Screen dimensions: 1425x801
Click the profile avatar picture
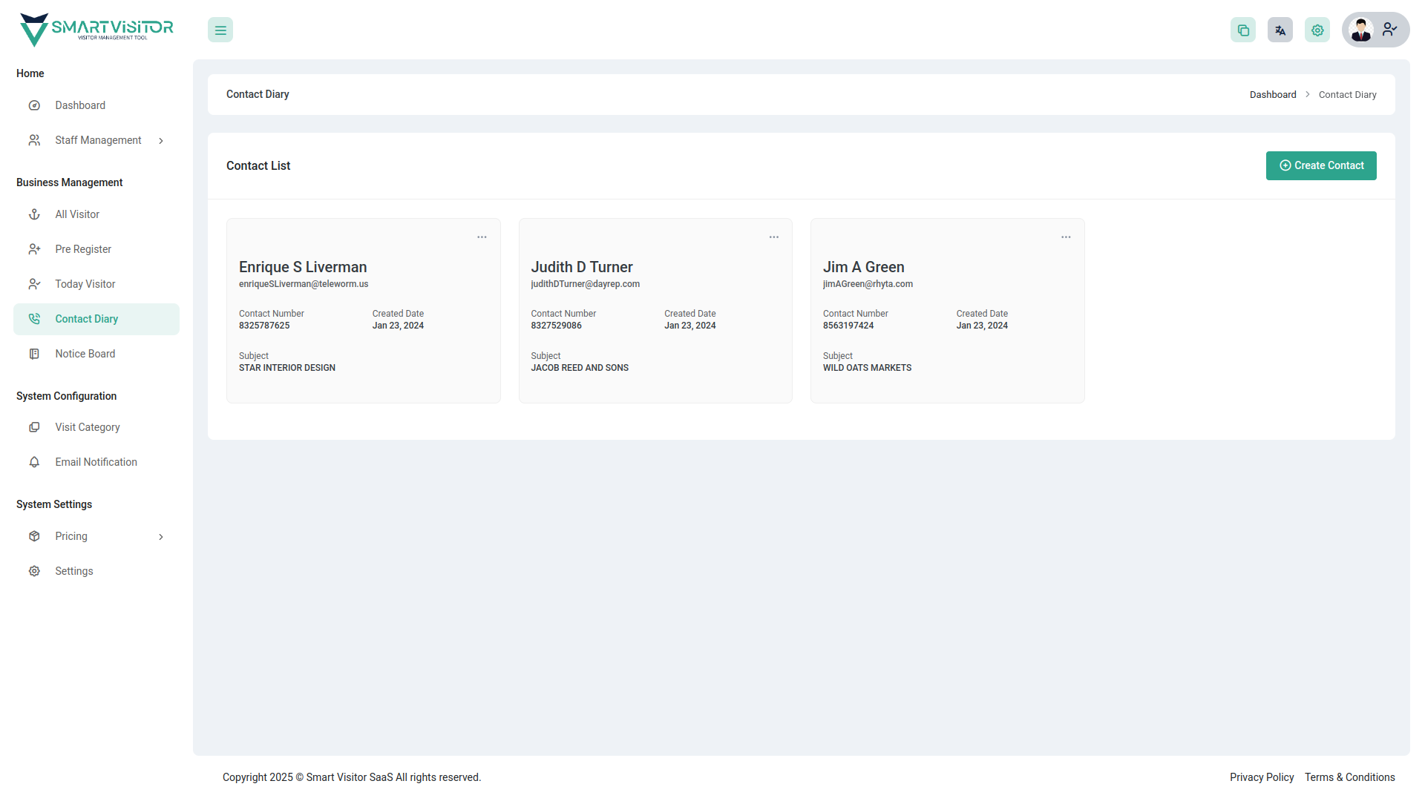click(x=1361, y=30)
